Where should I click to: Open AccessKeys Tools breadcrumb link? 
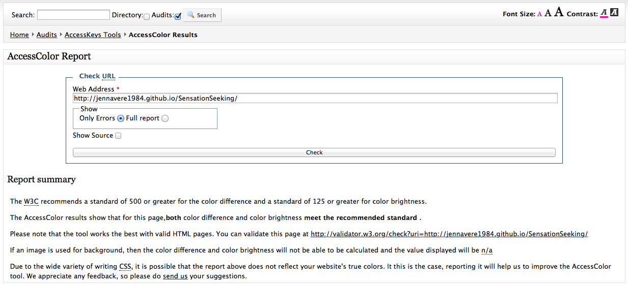[x=93, y=35]
